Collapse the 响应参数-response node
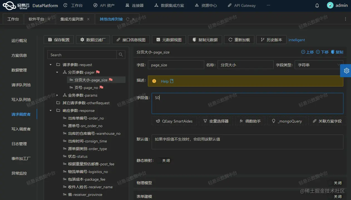 click(51, 110)
